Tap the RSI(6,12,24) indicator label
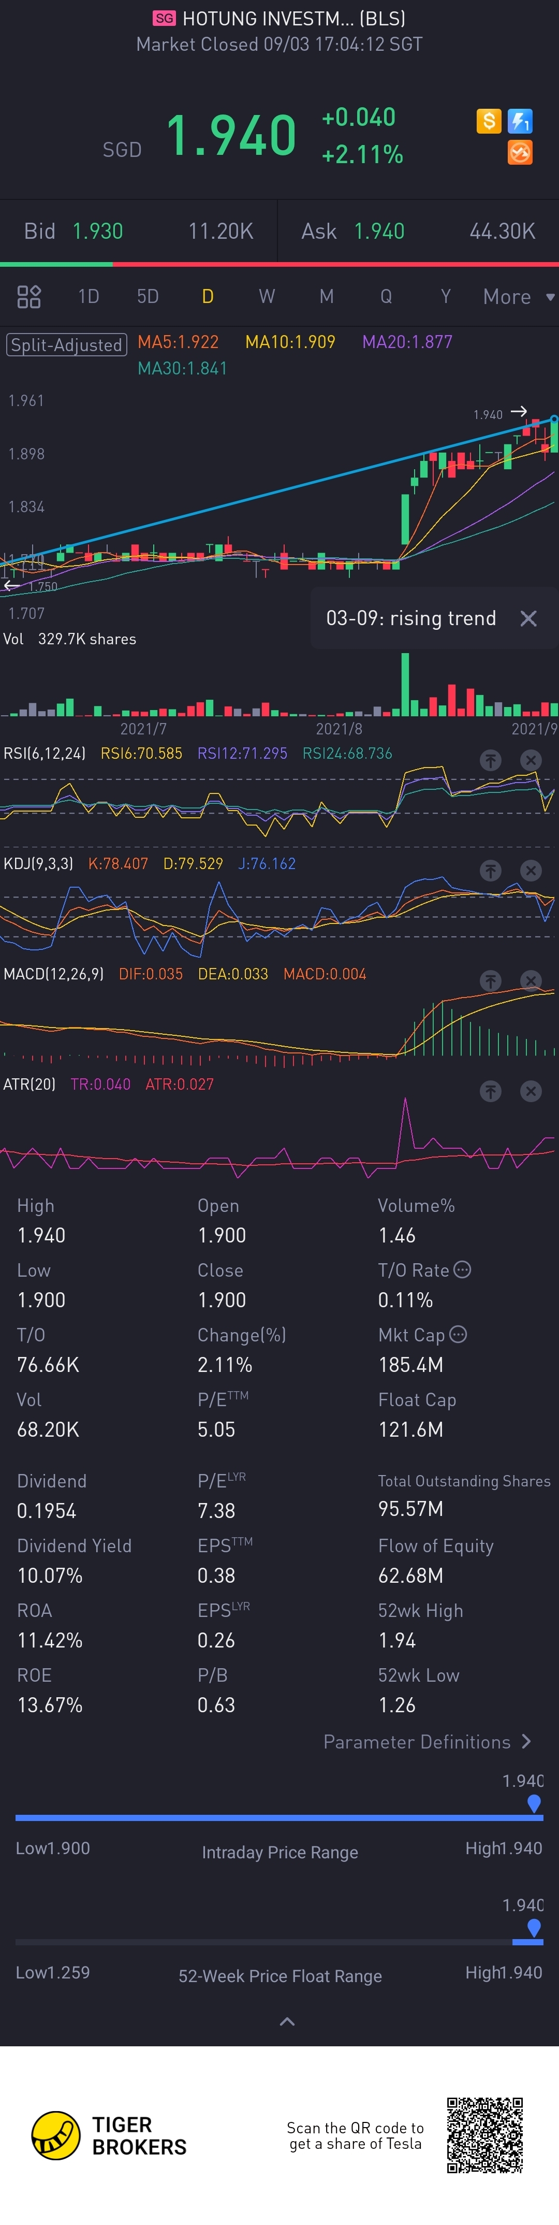 (x=44, y=753)
